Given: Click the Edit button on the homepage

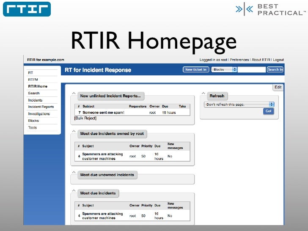Looking at the screenshot, I should pos(278,87).
